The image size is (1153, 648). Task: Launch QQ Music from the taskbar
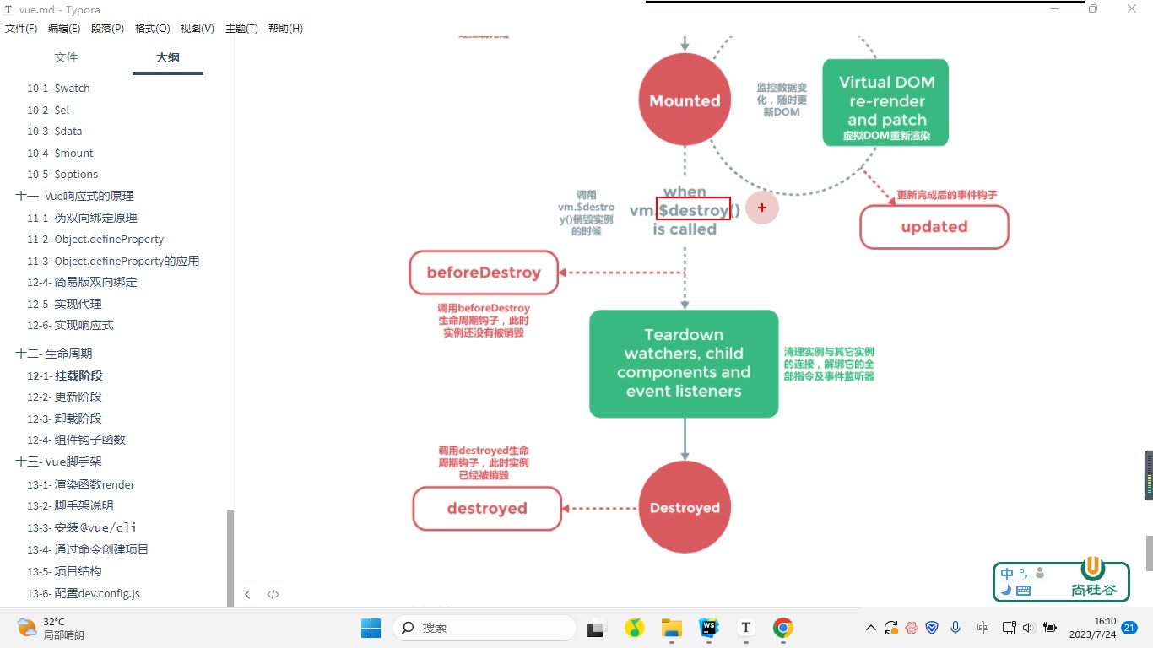click(635, 628)
